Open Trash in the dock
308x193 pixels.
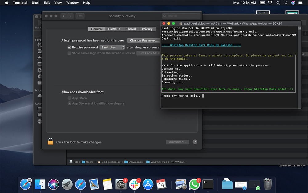click(268, 184)
